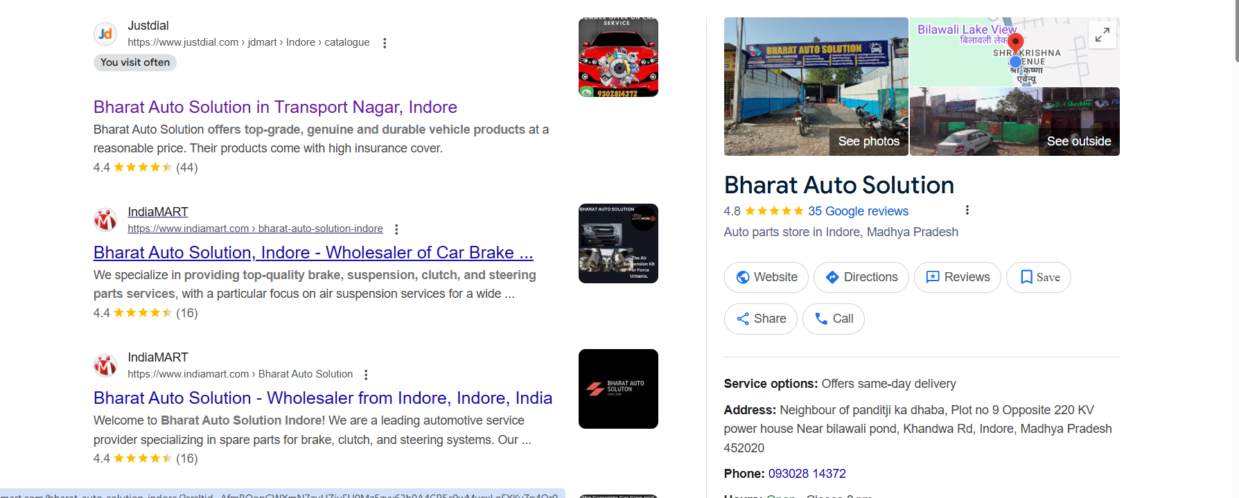Call Bharat Auto Solution
Viewport: 1239px width, 498px height.
point(834,319)
